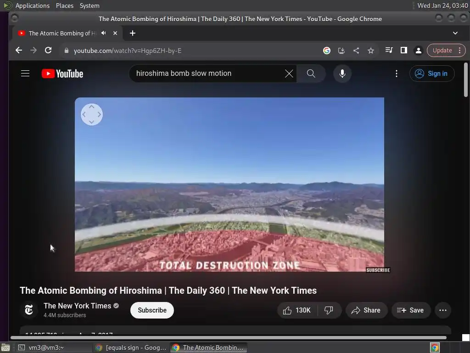Open Applications menu
This screenshot has width=470, height=353.
click(33, 6)
